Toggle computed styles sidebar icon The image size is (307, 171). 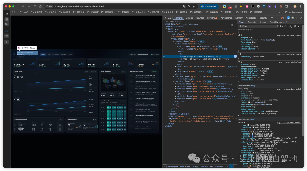299,26
